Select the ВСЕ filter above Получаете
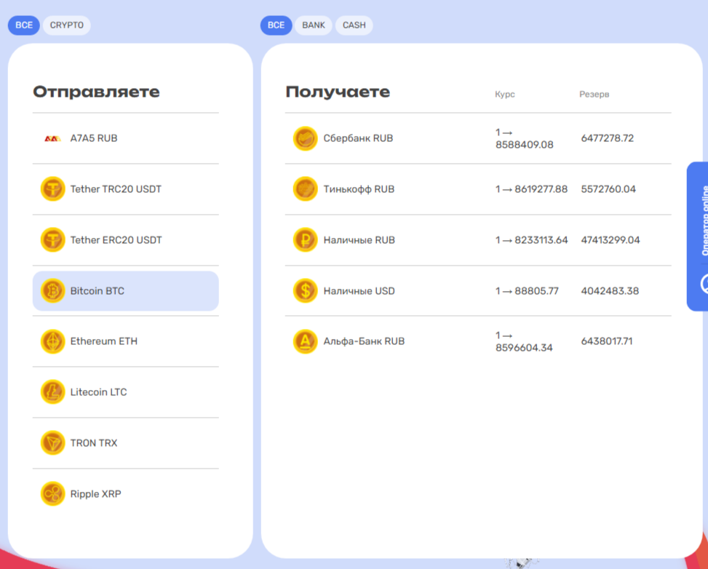 [x=277, y=25]
